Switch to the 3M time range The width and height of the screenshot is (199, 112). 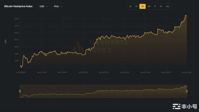pos(149,6)
